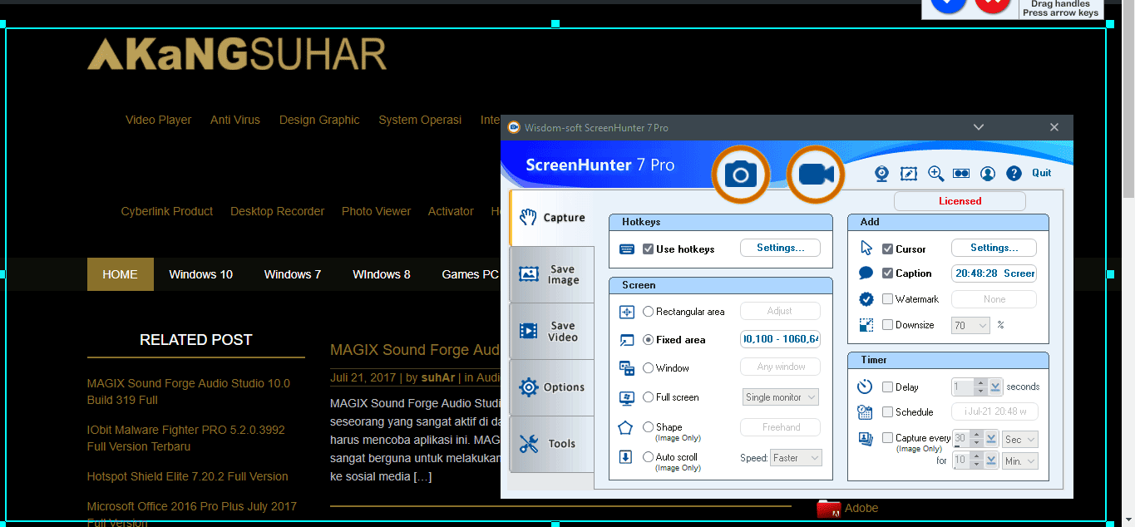Click the Delay stopwatch icon
Image resolution: width=1135 pixels, height=527 pixels.
(x=865, y=387)
